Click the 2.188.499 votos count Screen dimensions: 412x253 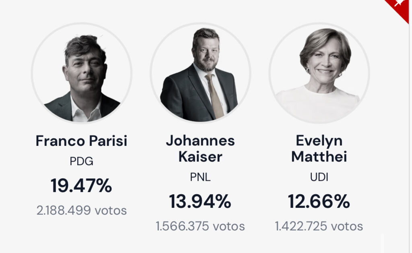tap(82, 210)
